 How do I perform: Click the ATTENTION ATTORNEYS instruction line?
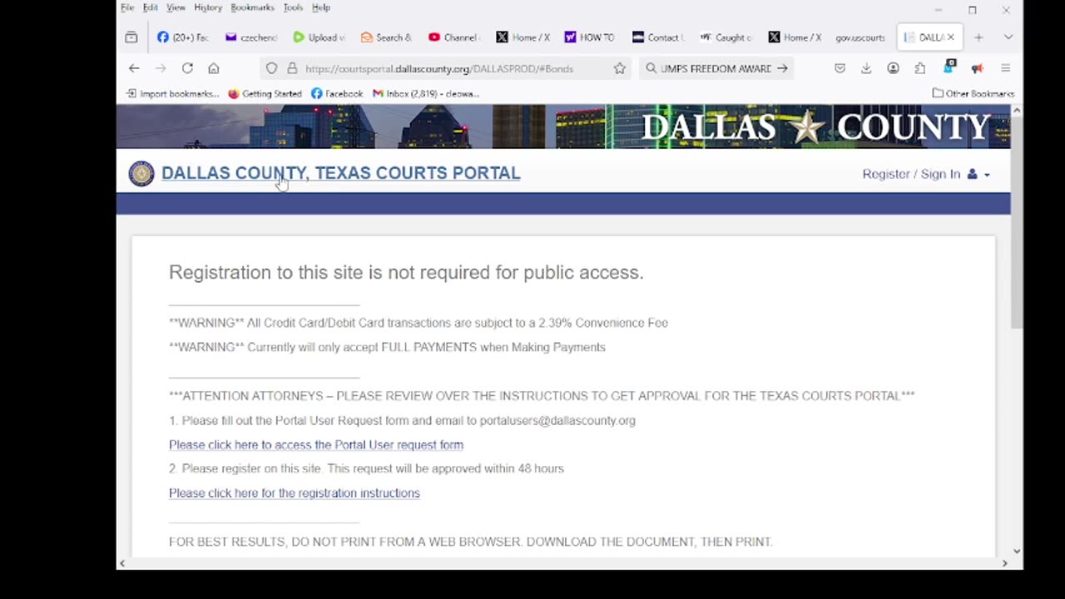click(542, 396)
